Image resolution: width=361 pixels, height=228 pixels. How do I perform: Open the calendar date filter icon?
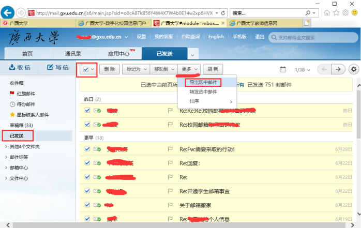point(282,69)
